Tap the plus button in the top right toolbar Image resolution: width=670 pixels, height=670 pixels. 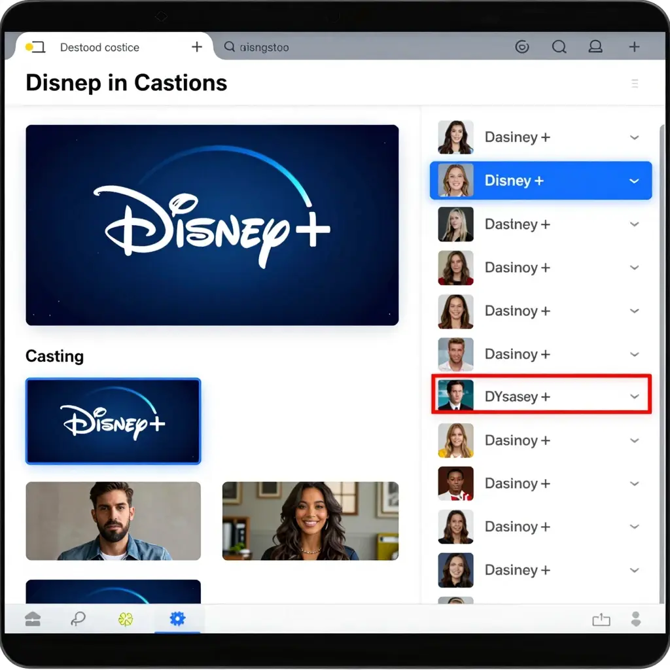pyautogui.click(x=633, y=46)
